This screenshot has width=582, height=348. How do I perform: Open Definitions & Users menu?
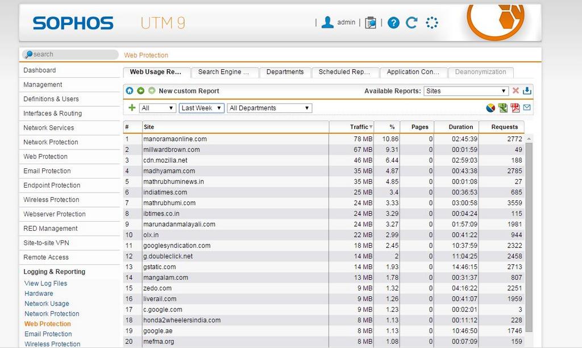click(69, 99)
